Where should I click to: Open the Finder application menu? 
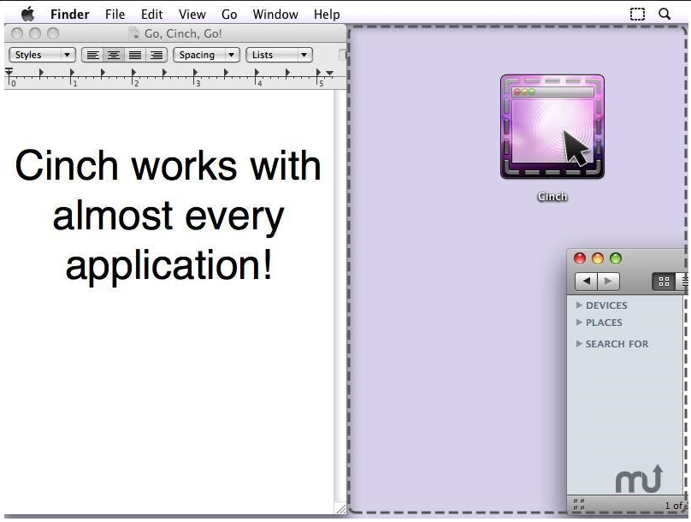click(69, 15)
